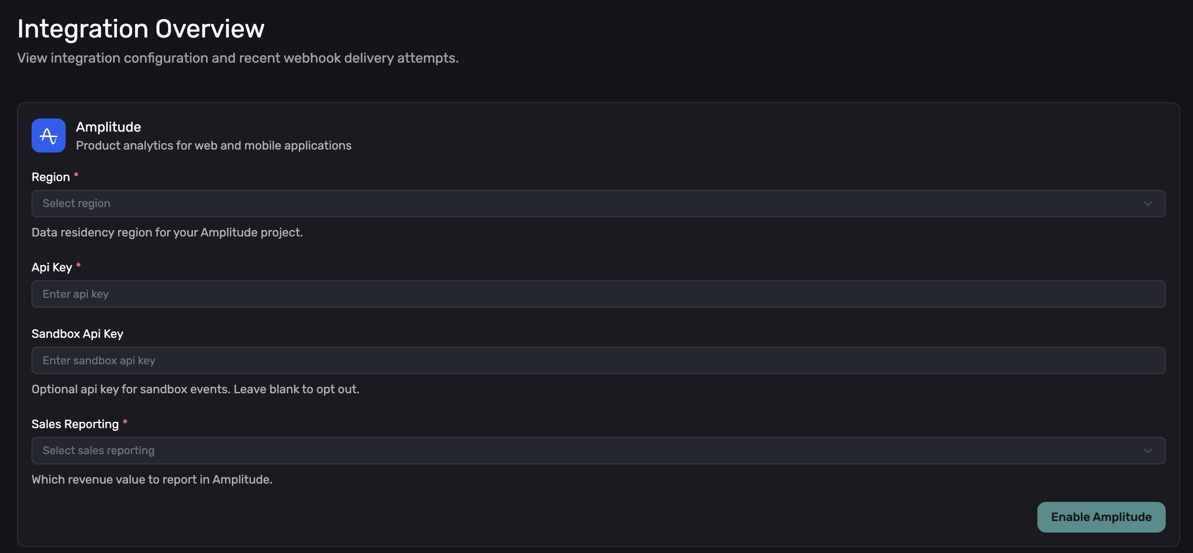Click the required asterisk beside Sales Reporting
This screenshot has width=1193, height=553.
pos(125,422)
